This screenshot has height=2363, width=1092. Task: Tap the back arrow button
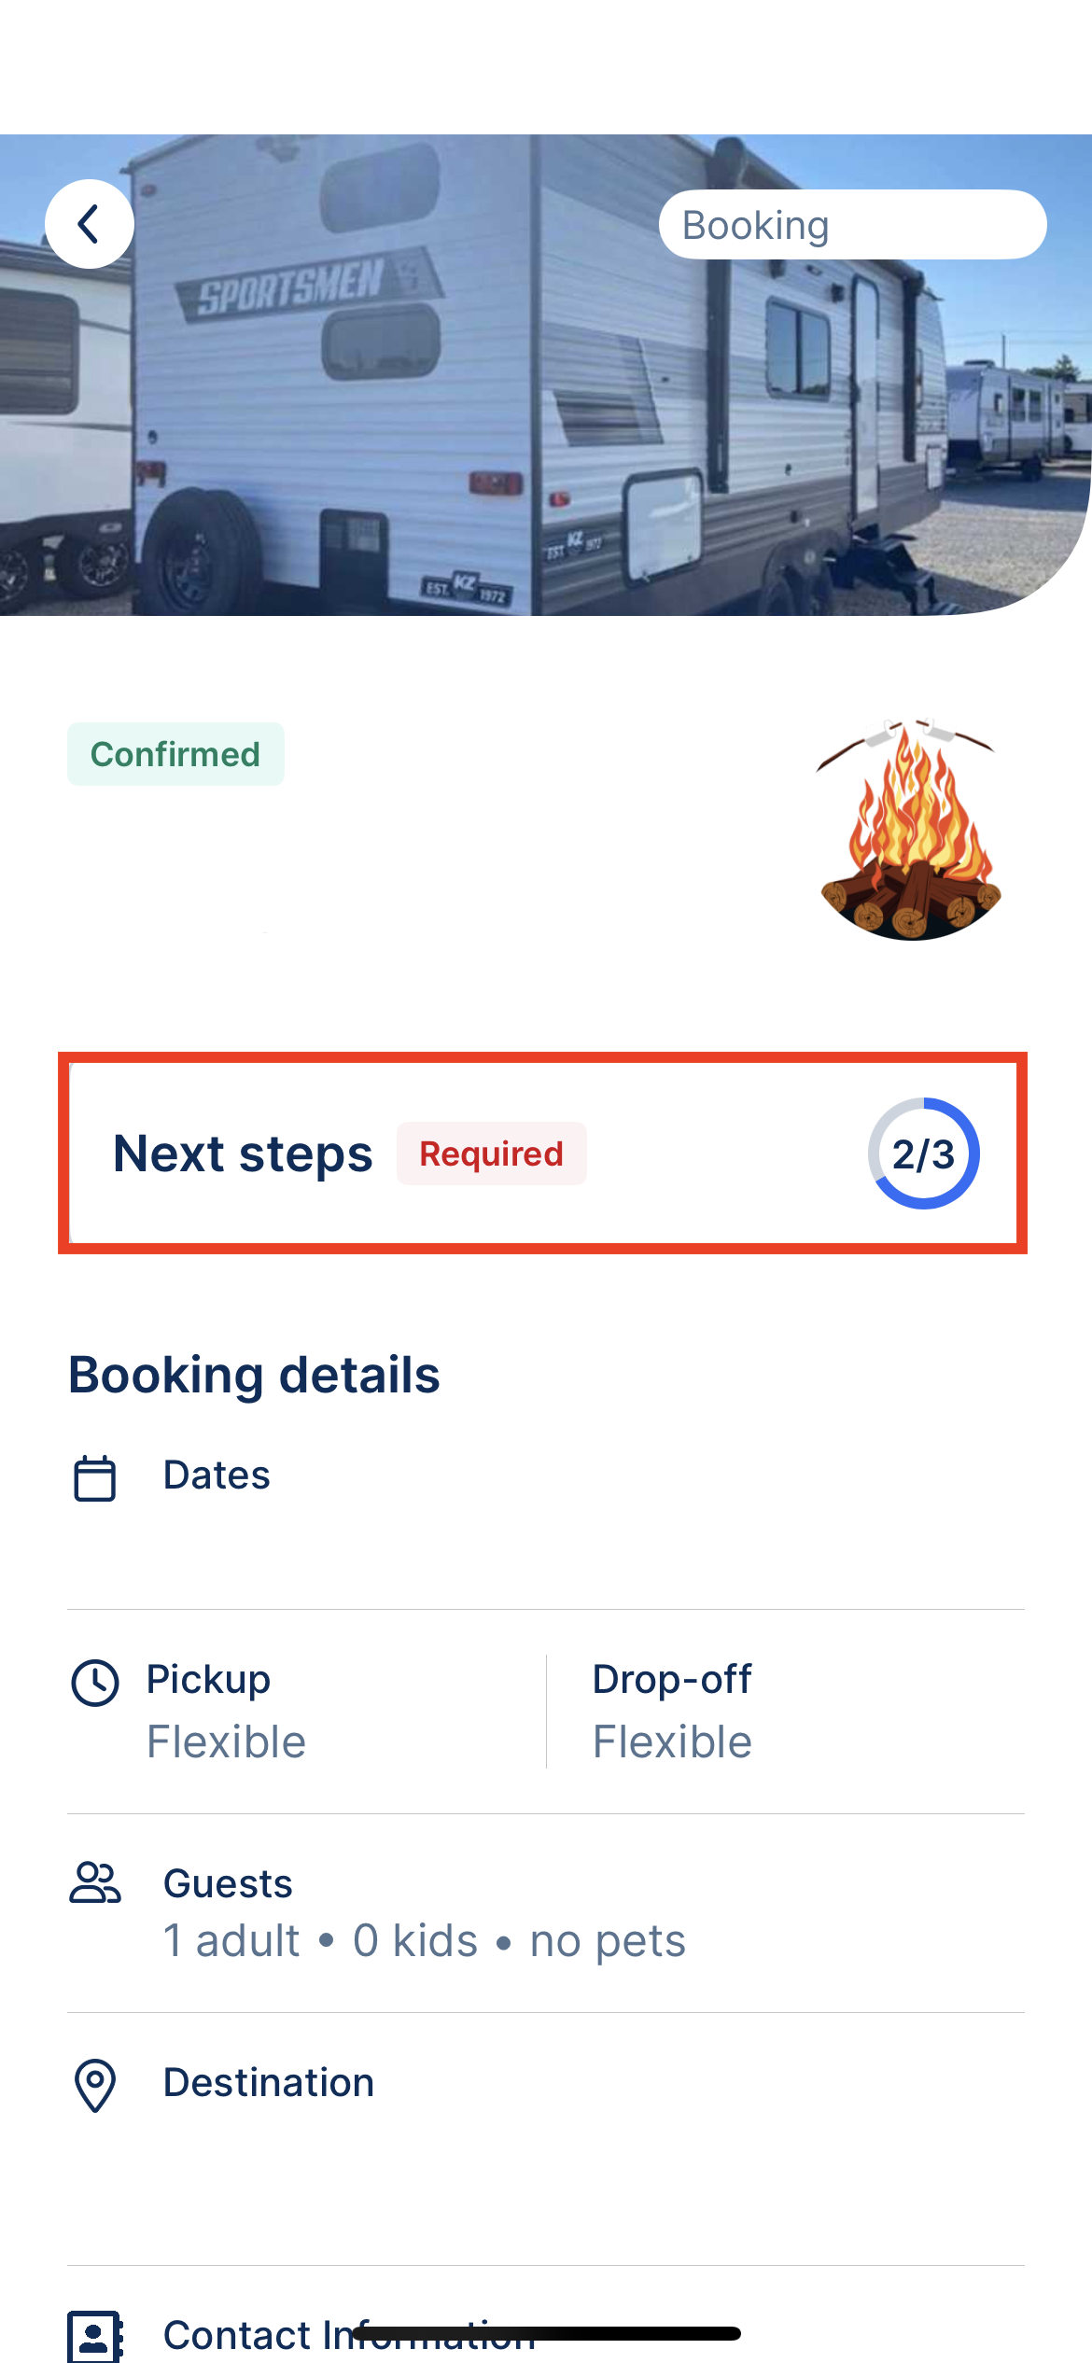click(x=90, y=224)
